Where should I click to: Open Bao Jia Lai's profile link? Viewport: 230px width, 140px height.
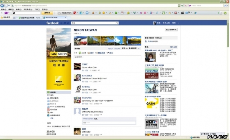pos(87,76)
